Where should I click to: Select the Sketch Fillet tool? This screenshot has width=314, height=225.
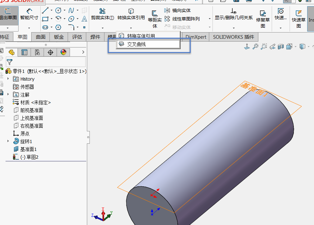(71, 27)
